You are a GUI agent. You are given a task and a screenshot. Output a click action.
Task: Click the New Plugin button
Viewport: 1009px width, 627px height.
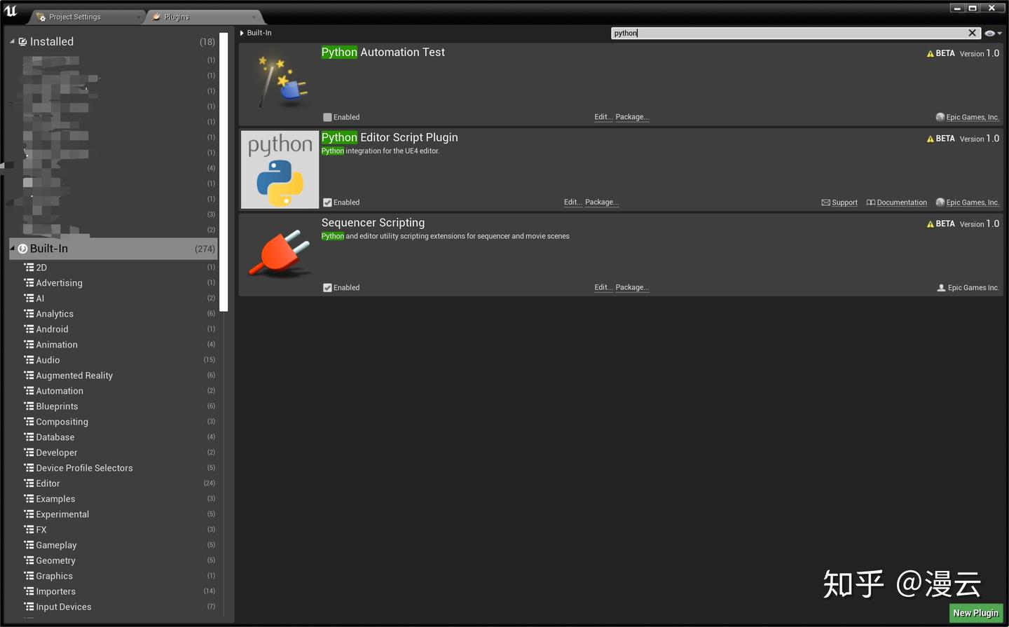pyautogui.click(x=975, y=612)
